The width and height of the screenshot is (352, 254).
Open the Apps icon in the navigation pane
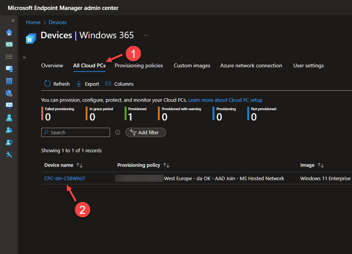click(9, 81)
